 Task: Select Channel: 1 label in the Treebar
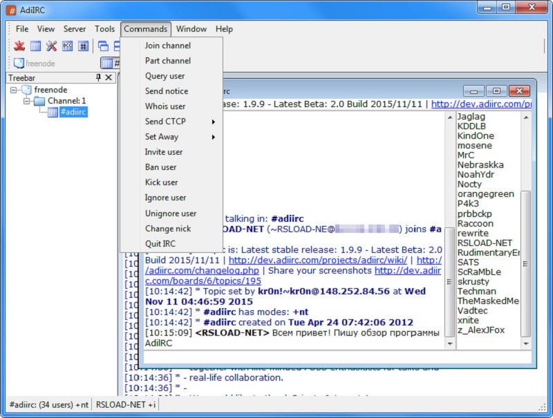pos(66,101)
